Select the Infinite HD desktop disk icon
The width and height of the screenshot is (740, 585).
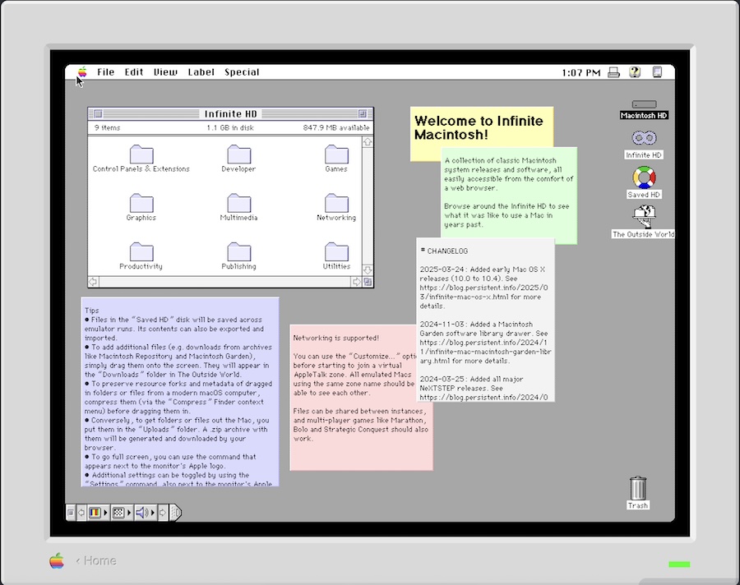point(644,138)
